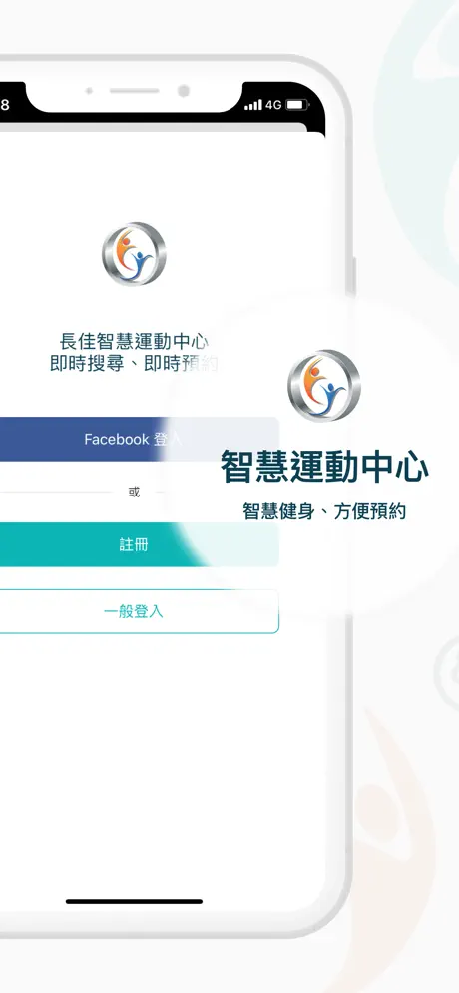Tap the app logo on the login screen
The height and width of the screenshot is (993, 459).
click(134, 254)
